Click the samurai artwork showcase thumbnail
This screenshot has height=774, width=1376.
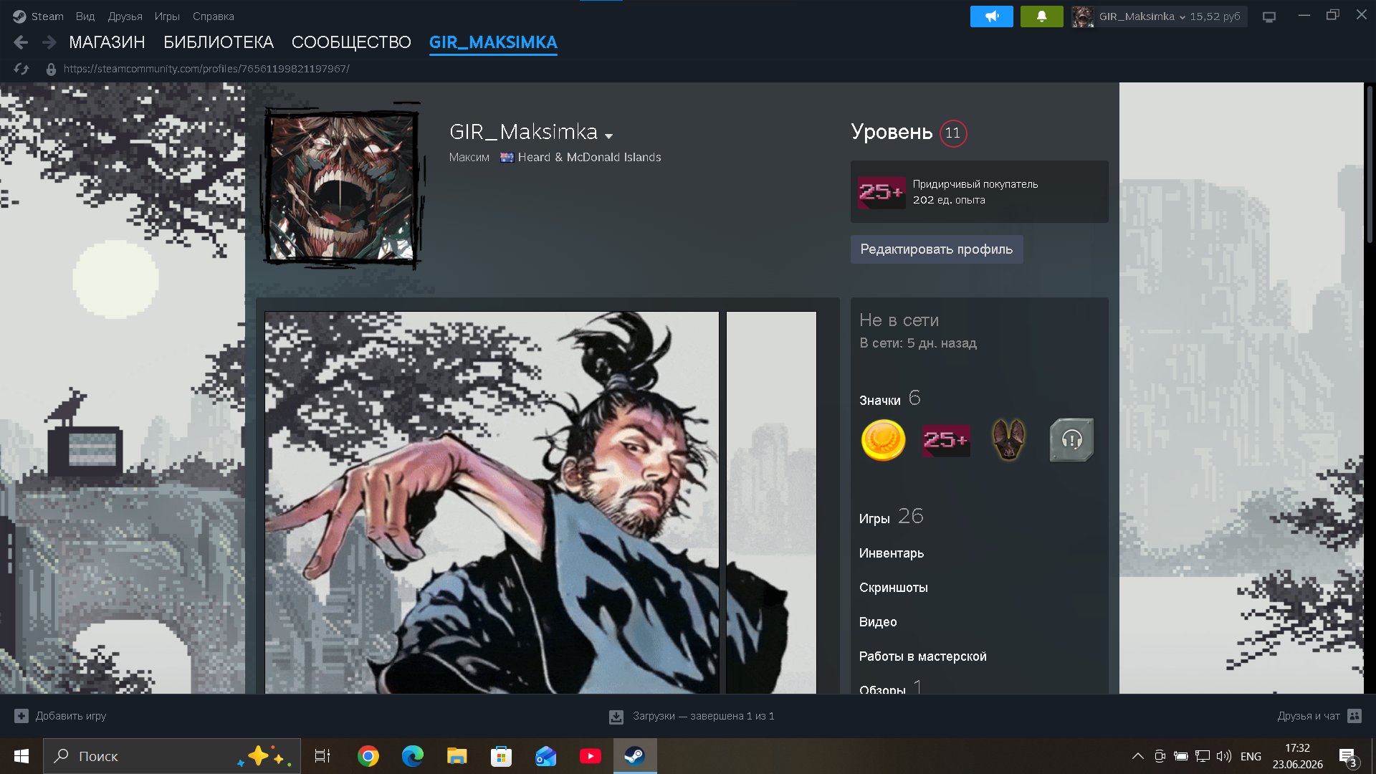coord(492,502)
